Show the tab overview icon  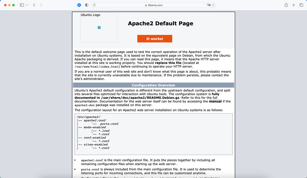pyautogui.click(x=301, y=5)
